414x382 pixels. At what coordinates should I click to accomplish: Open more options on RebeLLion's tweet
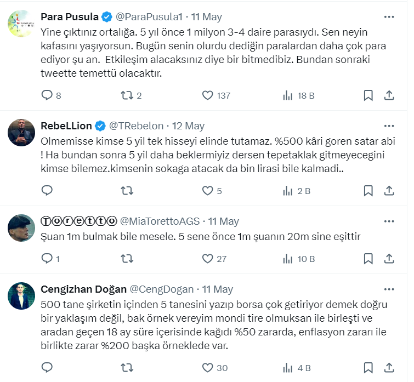click(389, 126)
